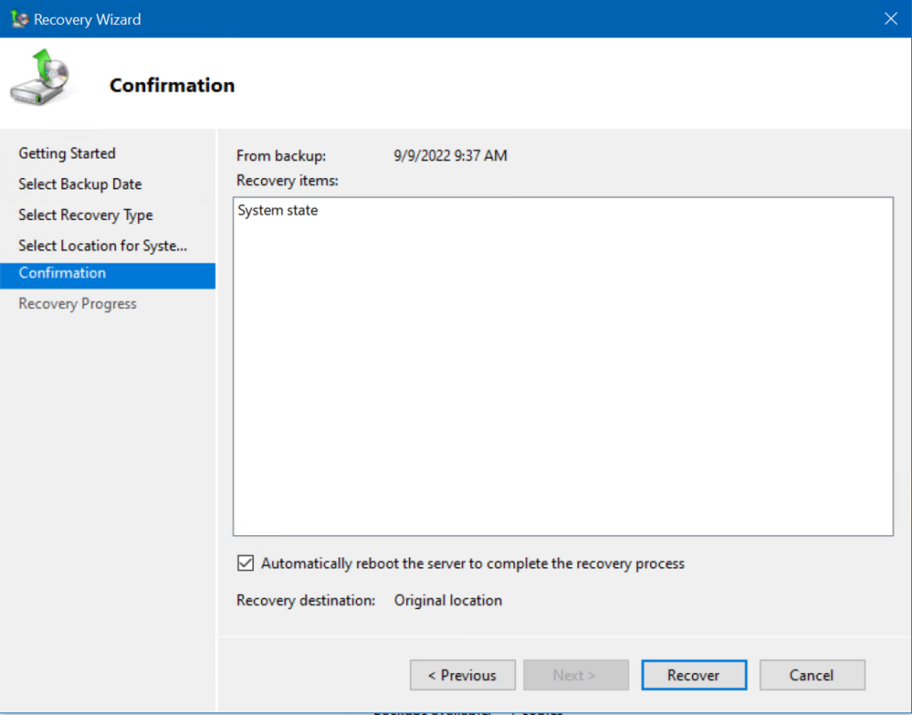Jump to Select Backup Date step
This screenshot has height=715, width=912.
[x=80, y=184]
